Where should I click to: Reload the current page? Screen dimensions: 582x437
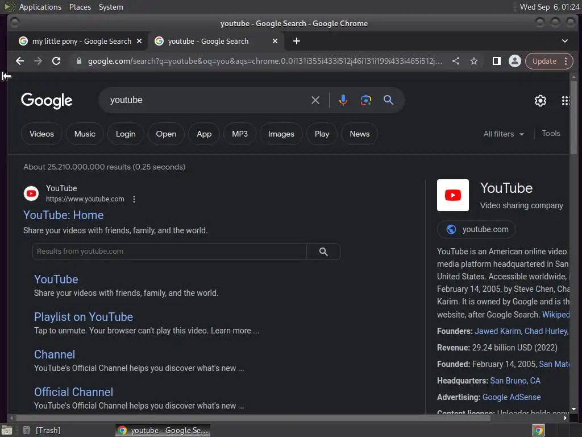(x=56, y=61)
